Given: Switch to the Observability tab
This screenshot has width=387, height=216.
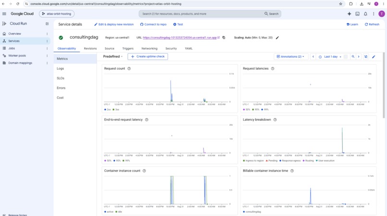Looking at the screenshot, I should (67, 49).
